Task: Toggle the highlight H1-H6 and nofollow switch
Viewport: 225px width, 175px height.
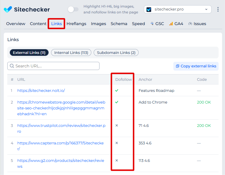Action: pyautogui.click(x=73, y=9)
